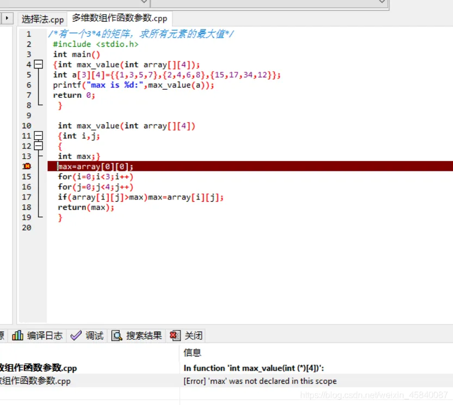Click the int a[3][4] array declaration line
The height and width of the screenshot is (405, 453).
tap(167, 75)
